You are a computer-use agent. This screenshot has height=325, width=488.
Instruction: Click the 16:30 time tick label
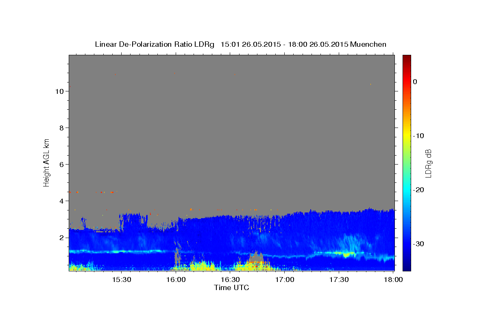[x=231, y=280]
